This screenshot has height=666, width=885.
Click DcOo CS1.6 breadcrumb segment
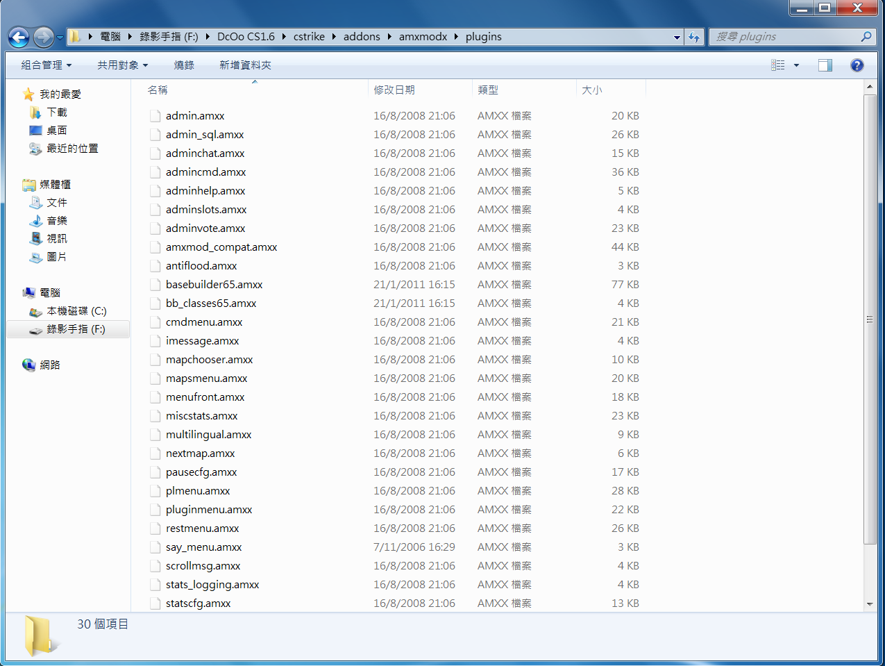coord(246,37)
